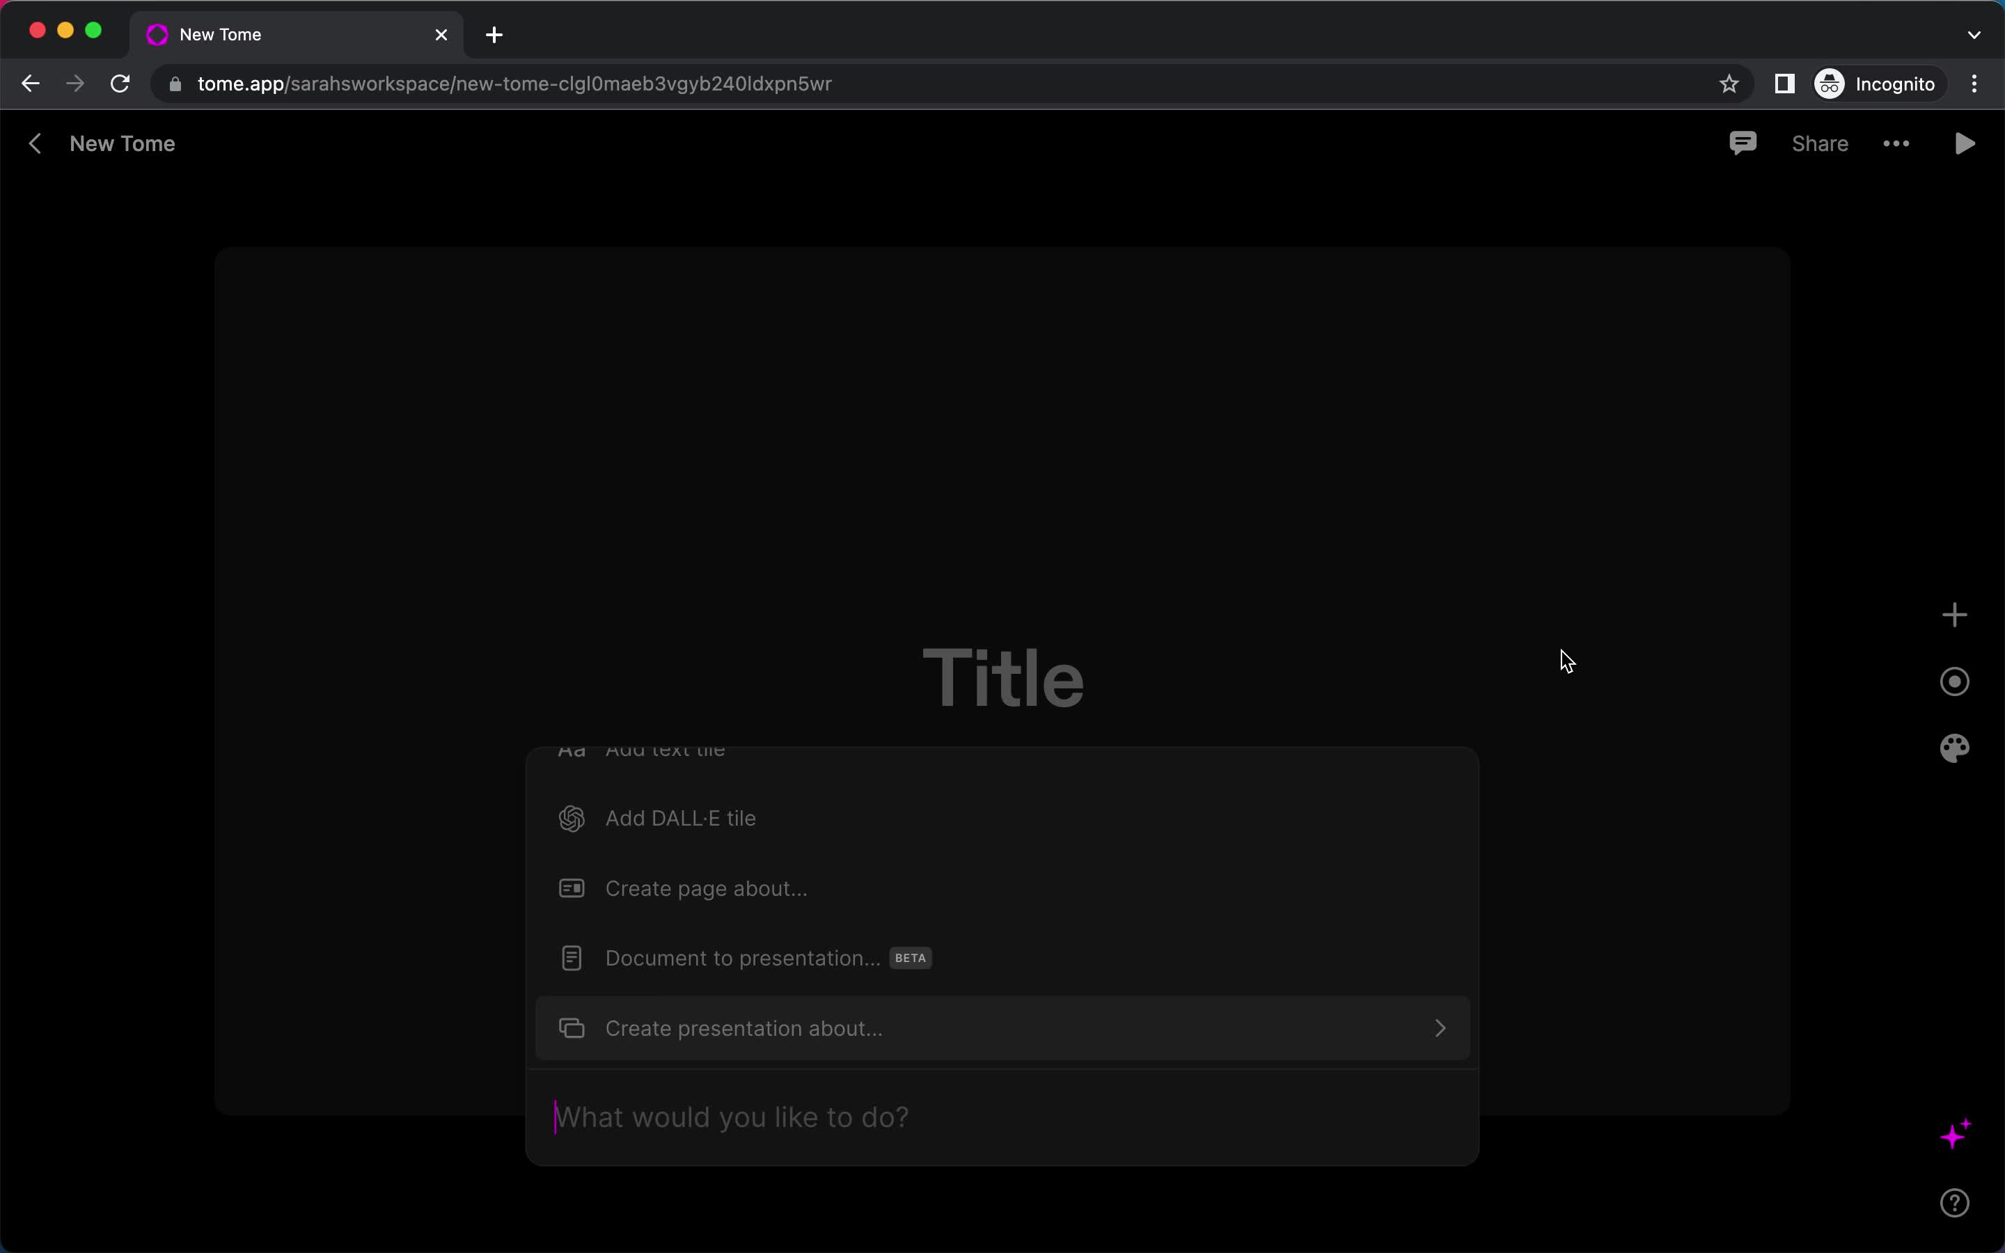
Task: Open the Chrome three-dot menu
Action: [1974, 84]
